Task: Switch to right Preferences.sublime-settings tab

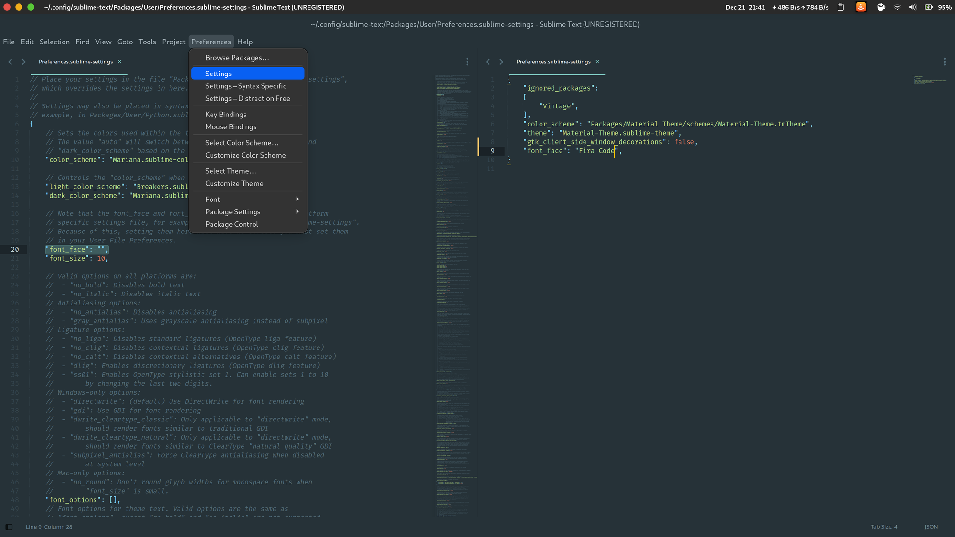Action: pyautogui.click(x=553, y=62)
